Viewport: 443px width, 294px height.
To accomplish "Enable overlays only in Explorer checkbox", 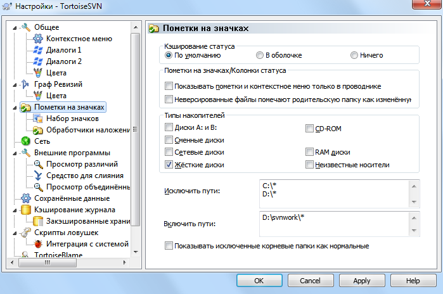I will click(x=169, y=86).
